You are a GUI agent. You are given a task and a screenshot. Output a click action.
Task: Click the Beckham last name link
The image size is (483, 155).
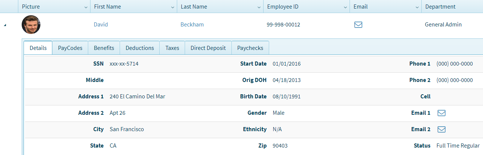tap(192, 25)
